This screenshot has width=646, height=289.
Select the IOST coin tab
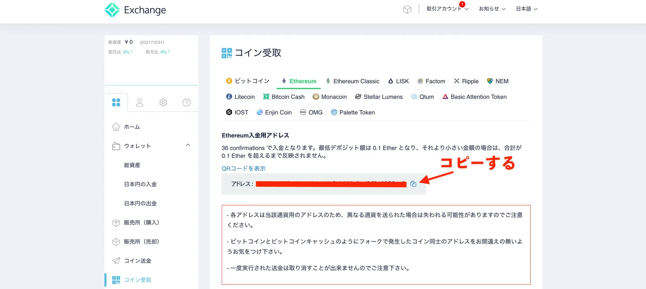237,112
